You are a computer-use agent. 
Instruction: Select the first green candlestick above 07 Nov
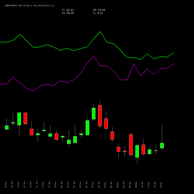click(7, 128)
